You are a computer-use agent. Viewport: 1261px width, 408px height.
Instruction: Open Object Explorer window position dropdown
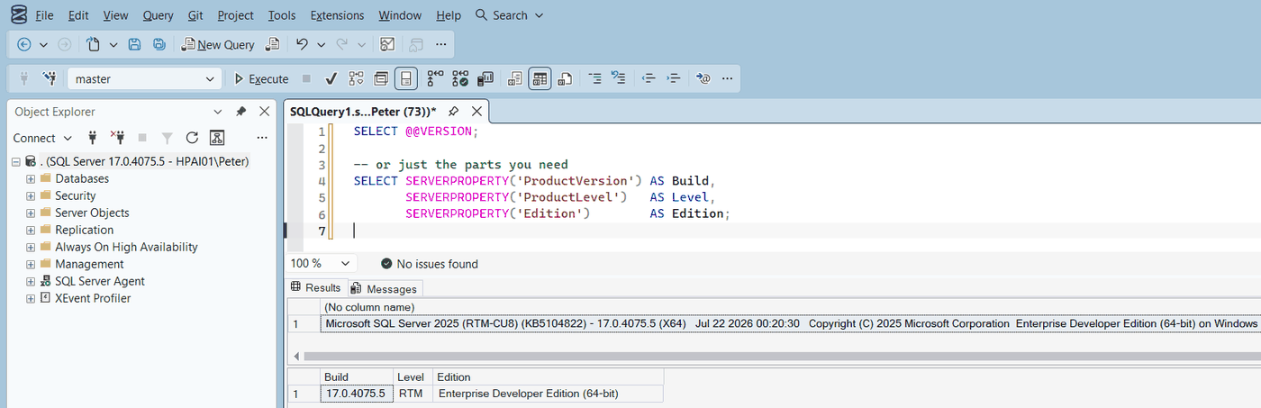point(217,112)
